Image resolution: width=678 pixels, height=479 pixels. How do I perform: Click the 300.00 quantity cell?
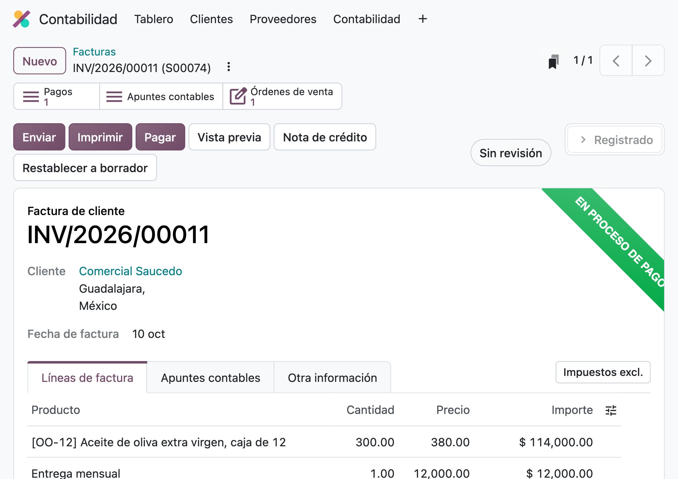tap(375, 442)
